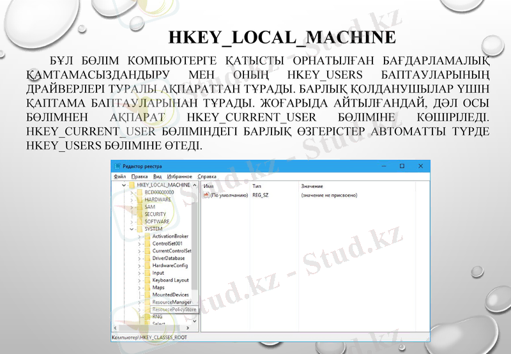Open the Правка menu
This screenshot has height=354, width=511.
coord(139,176)
